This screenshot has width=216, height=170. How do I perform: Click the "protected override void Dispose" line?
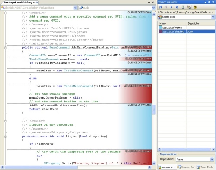(x=64, y=136)
